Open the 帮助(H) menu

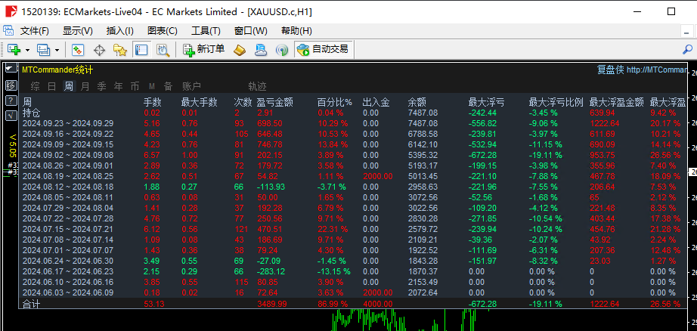[296, 31]
